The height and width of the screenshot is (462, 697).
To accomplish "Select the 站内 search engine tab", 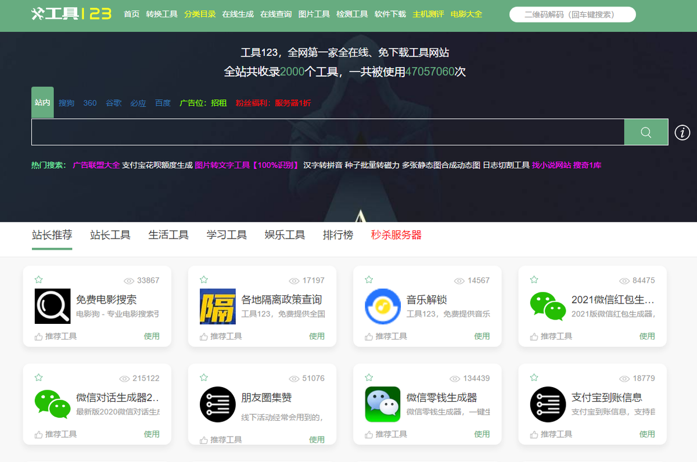I will pyautogui.click(x=42, y=103).
